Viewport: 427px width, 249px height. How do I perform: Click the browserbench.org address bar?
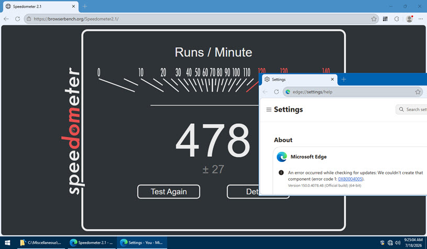201,19
